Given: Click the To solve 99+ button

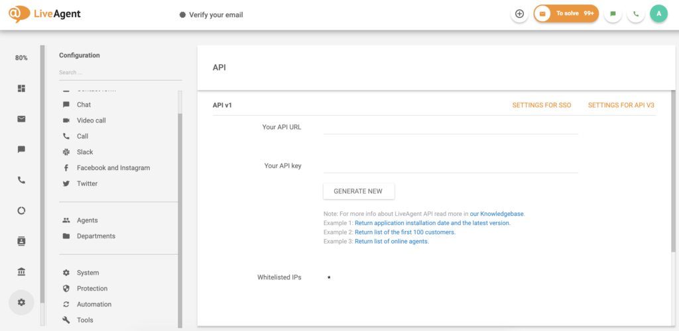Looking at the screenshot, I should [566, 14].
